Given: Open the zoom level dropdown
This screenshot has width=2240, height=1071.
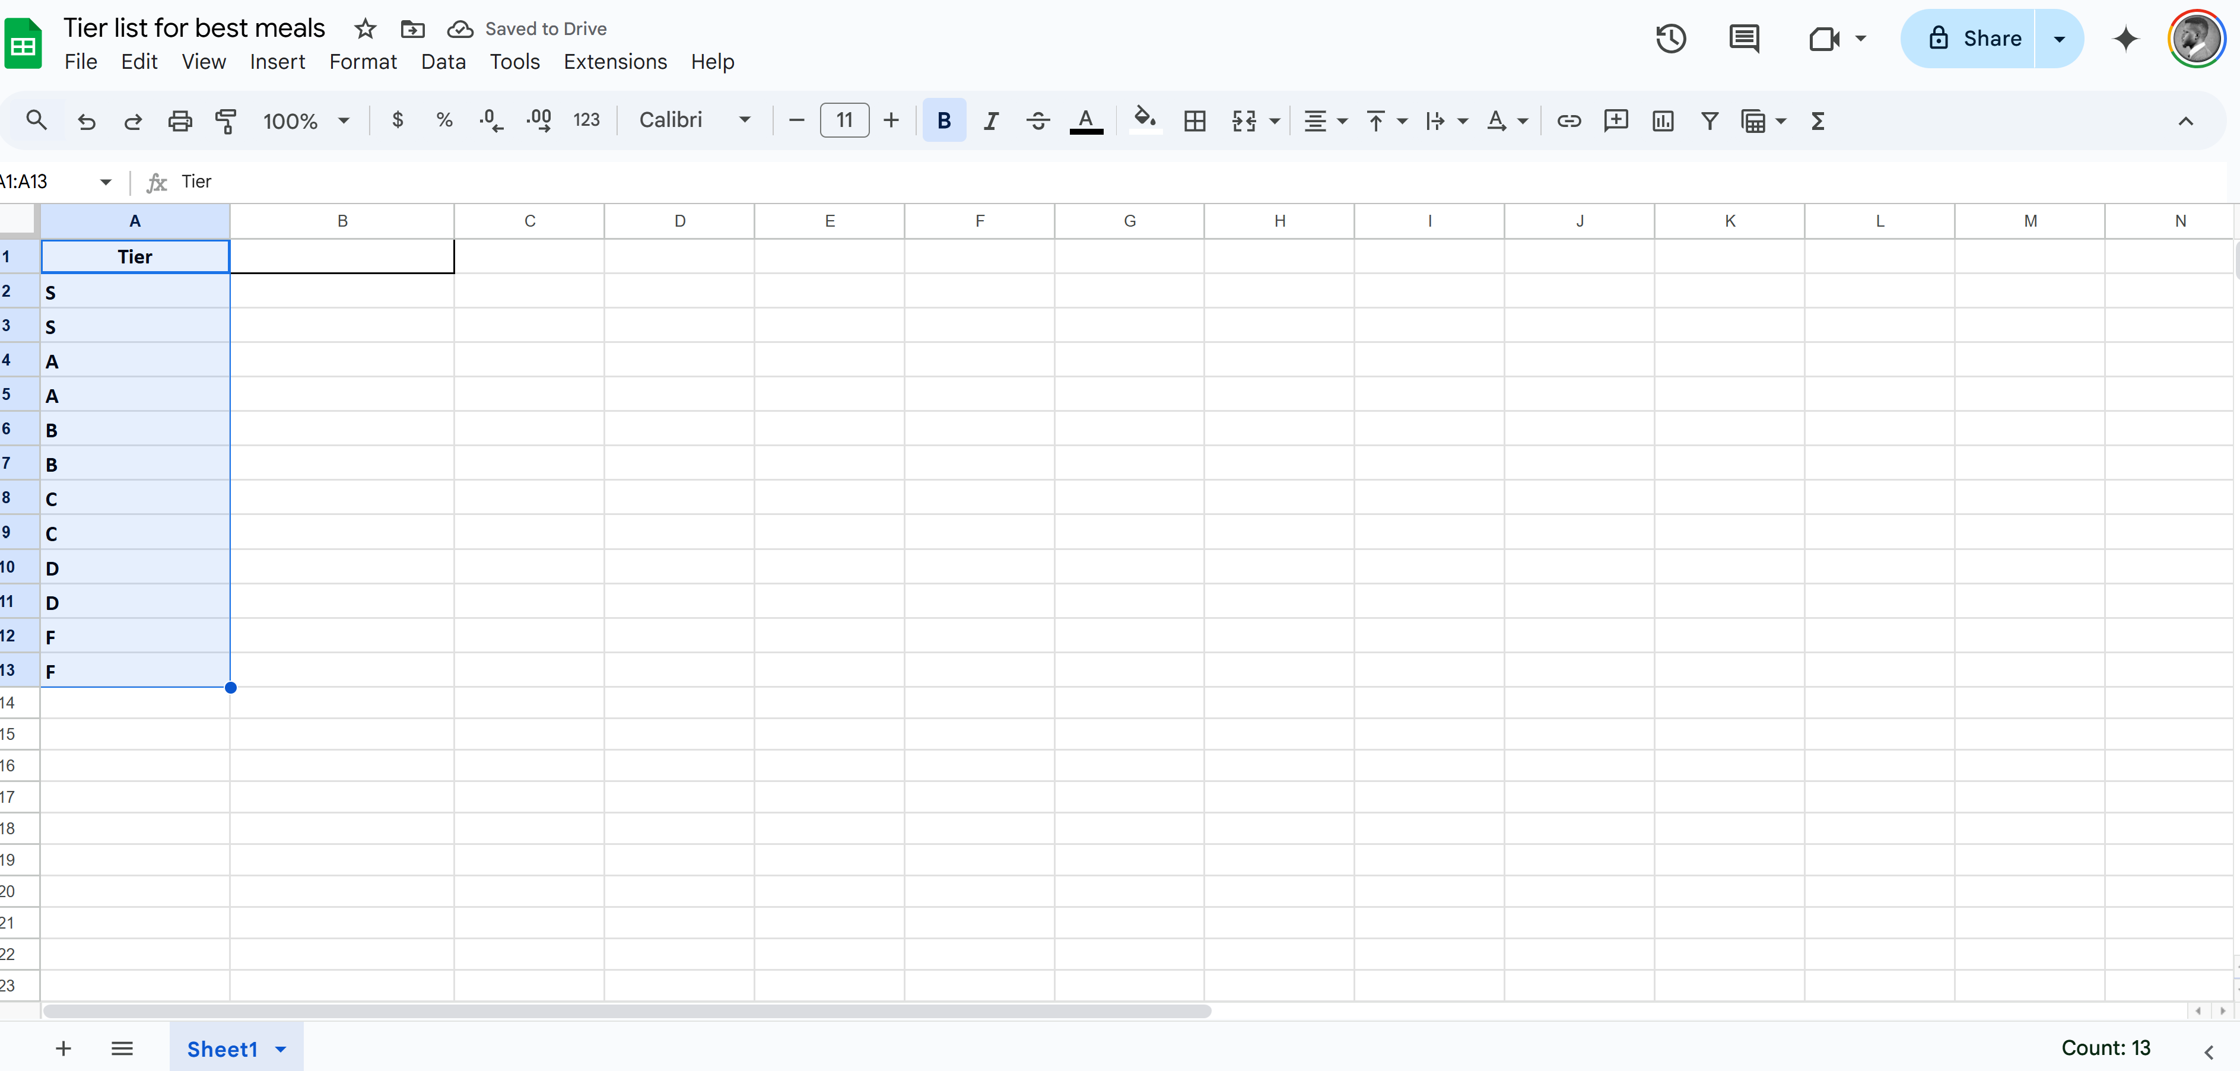Looking at the screenshot, I should coord(304,121).
